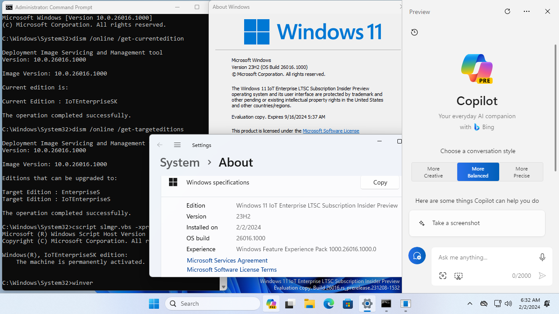This screenshot has height=314, width=559.
Task: Click the Take a screenshot suggestion
Action: (x=477, y=223)
